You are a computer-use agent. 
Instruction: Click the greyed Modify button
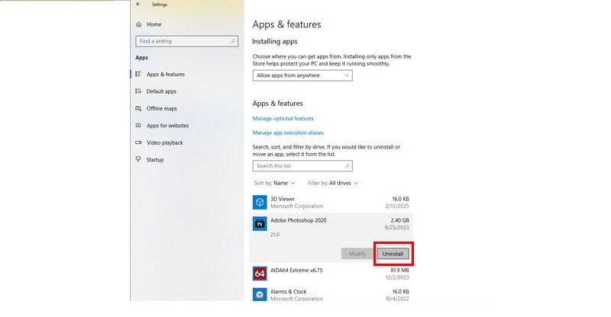tap(357, 254)
